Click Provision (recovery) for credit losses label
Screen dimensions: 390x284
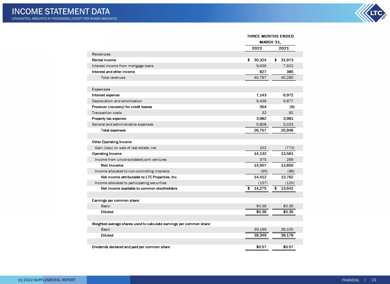[122, 107]
